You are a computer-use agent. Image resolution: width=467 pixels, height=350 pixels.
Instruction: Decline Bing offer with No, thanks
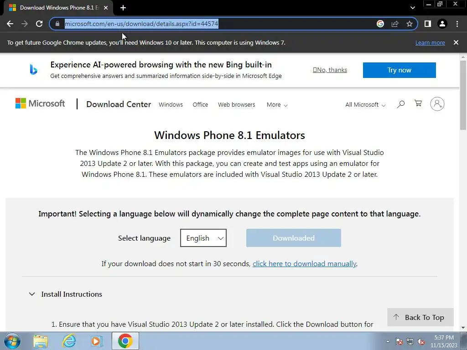(x=330, y=70)
